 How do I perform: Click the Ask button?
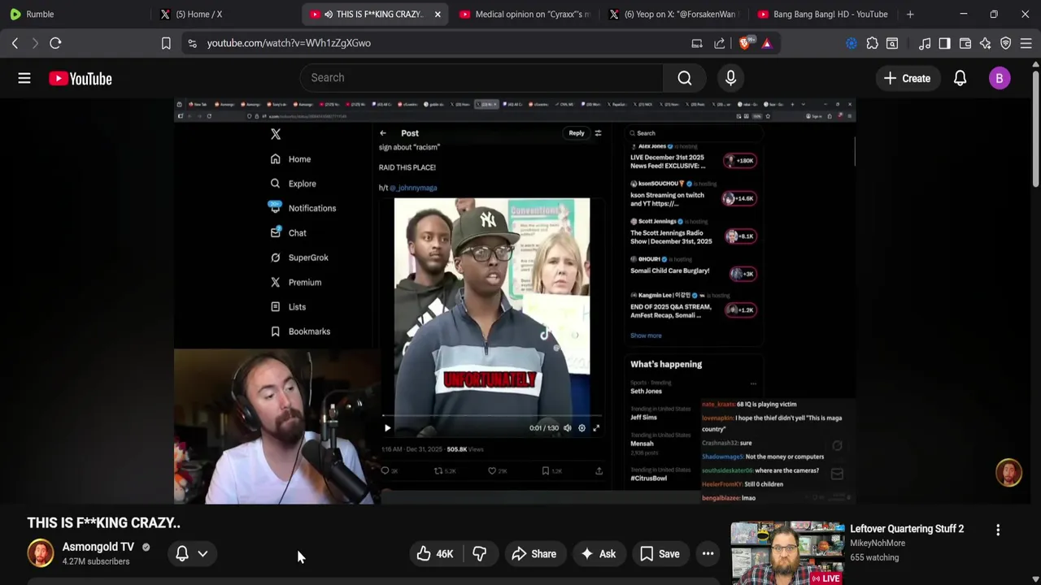598,554
